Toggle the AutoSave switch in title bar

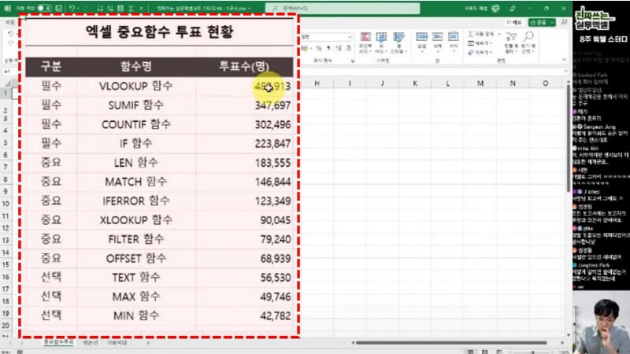(x=44, y=8)
